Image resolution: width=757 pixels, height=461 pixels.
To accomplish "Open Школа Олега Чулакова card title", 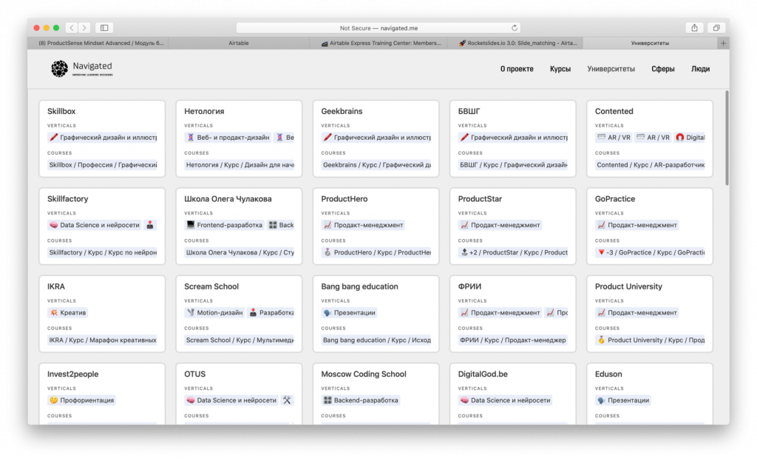I will [228, 198].
